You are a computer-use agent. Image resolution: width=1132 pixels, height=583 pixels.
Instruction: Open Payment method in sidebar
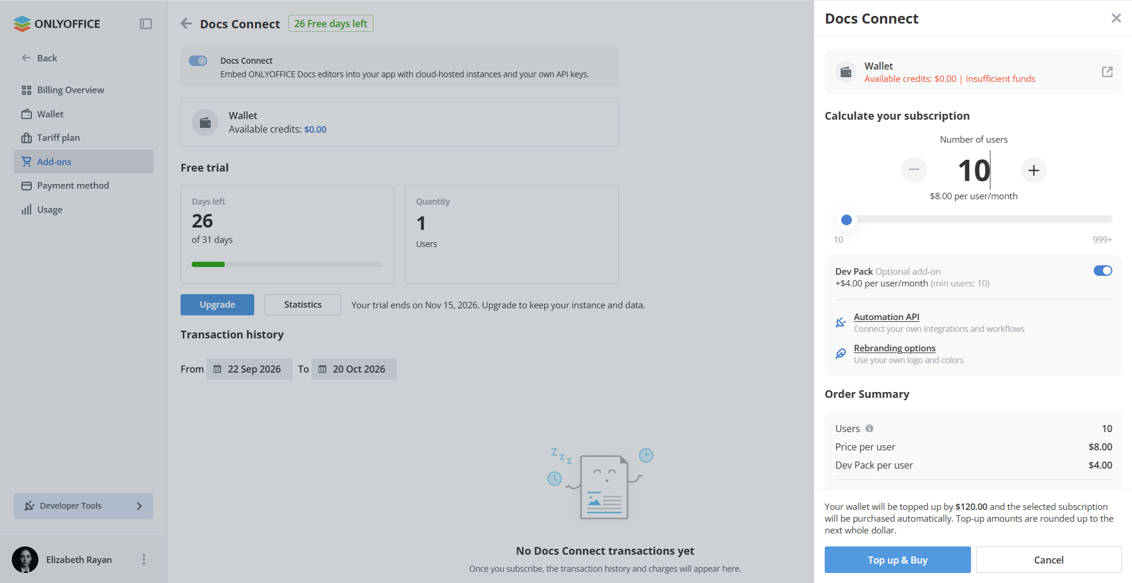83,185
